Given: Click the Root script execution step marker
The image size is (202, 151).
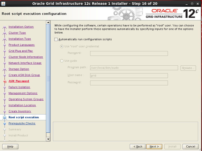Looking at the screenshot, I should pyautogui.click(x=5, y=117).
